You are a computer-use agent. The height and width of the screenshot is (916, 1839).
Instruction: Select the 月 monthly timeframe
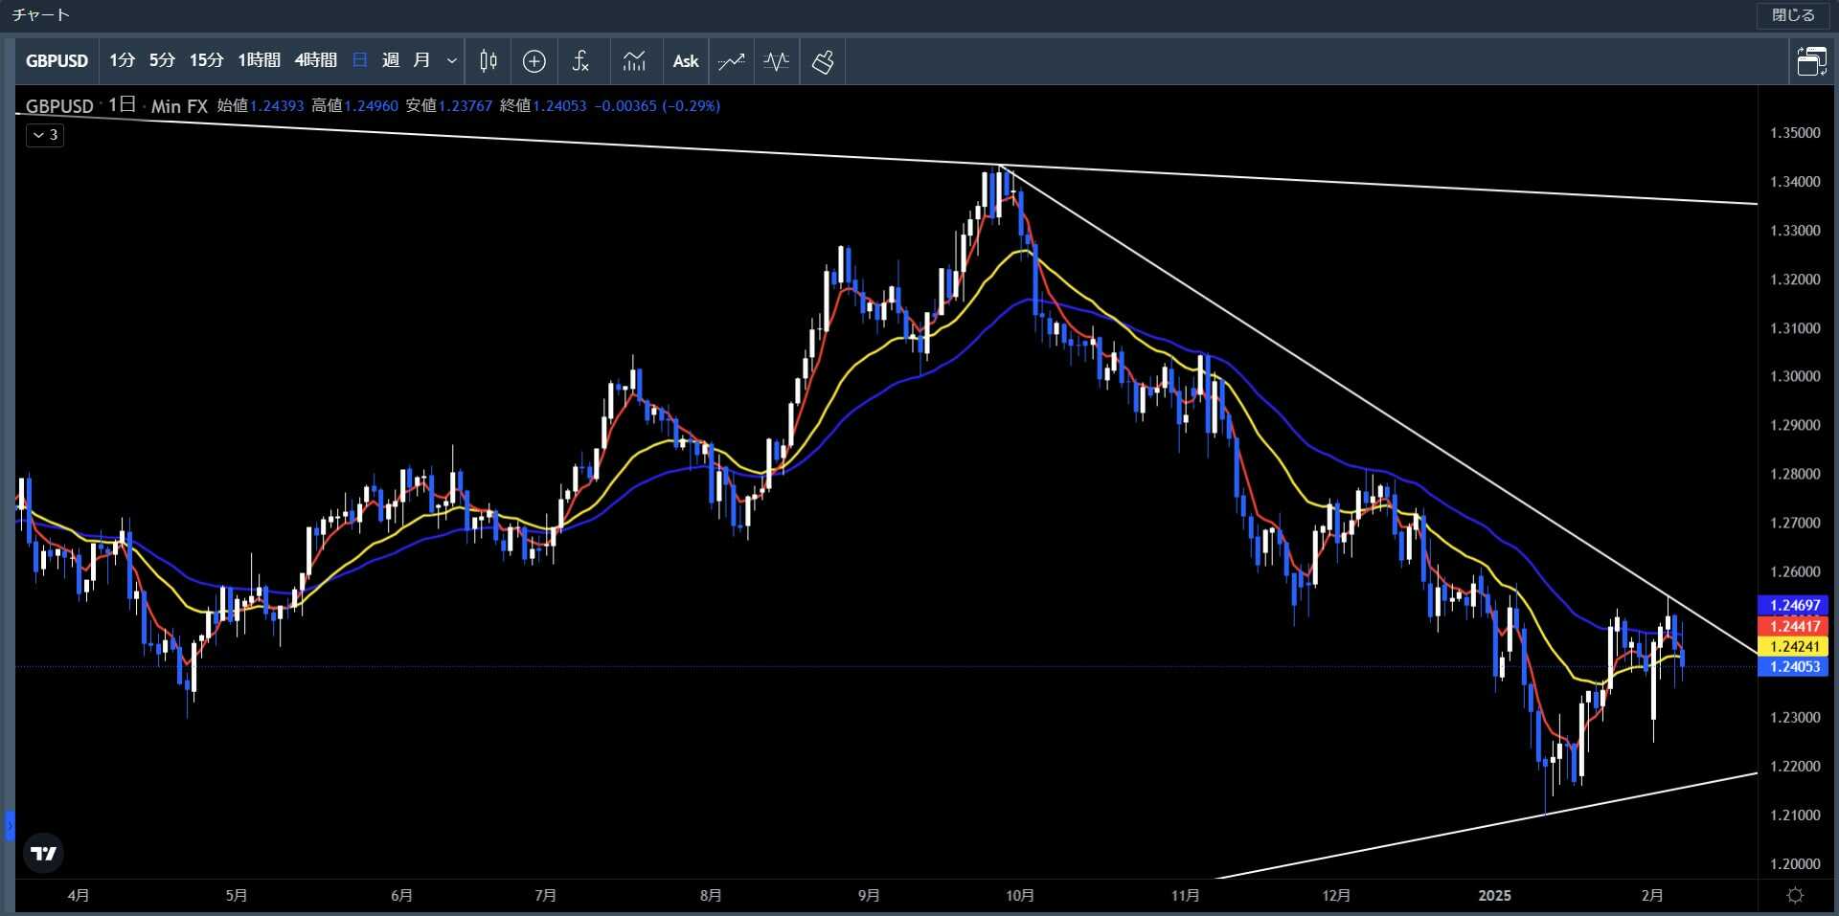(x=421, y=61)
